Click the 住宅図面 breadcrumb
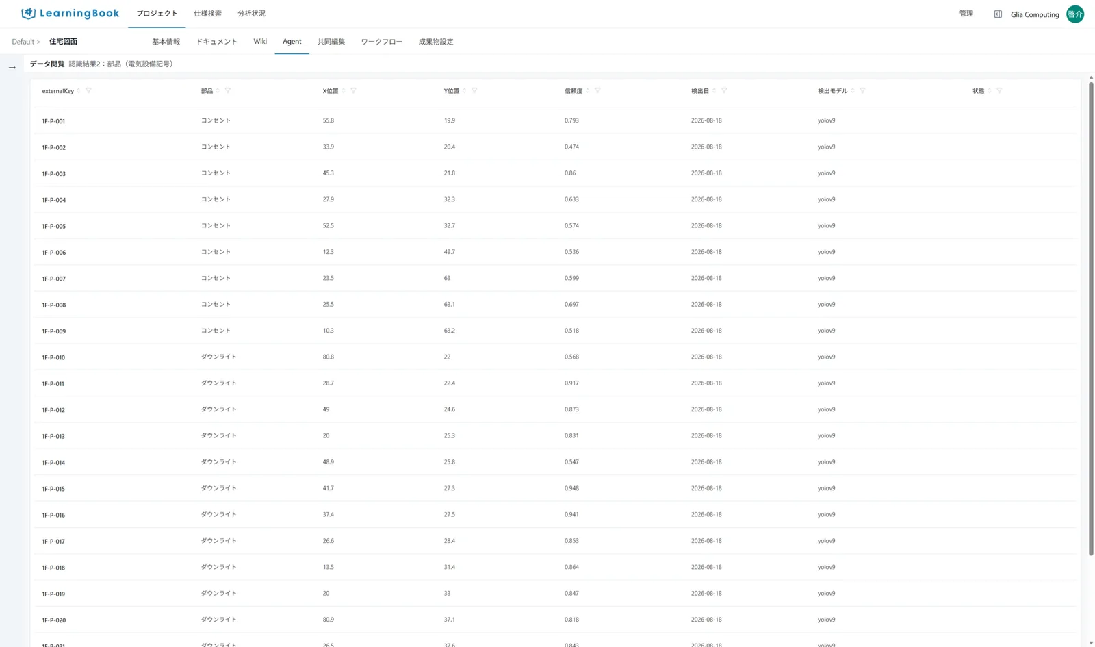 tap(63, 42)
